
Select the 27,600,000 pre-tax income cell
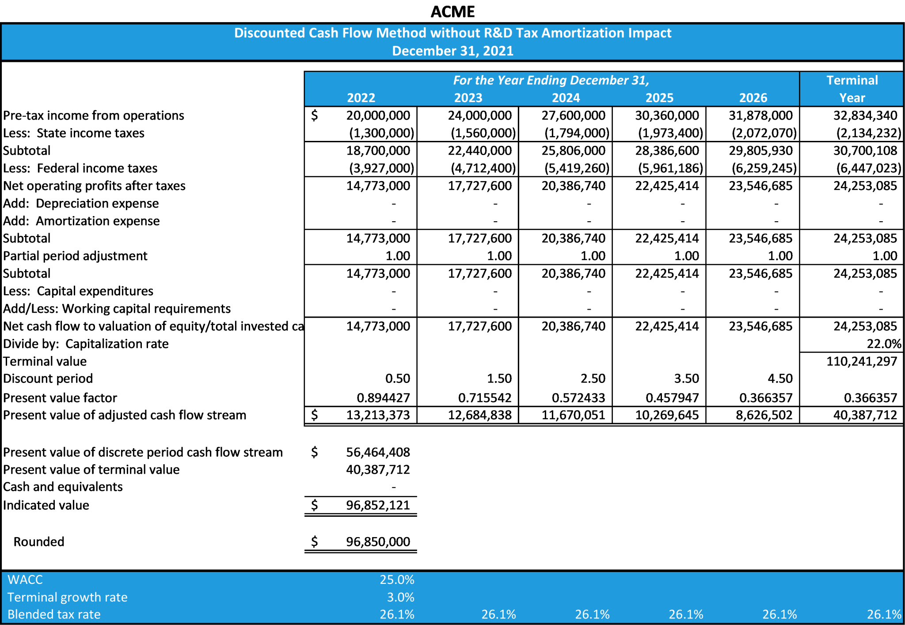(x=574, y=115)
